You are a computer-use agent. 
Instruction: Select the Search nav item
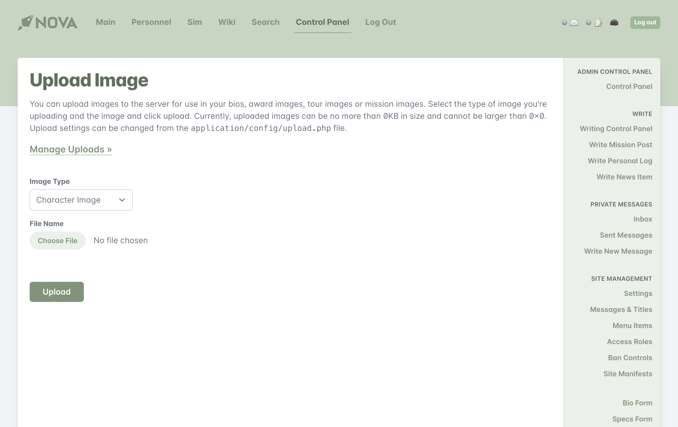265,22
